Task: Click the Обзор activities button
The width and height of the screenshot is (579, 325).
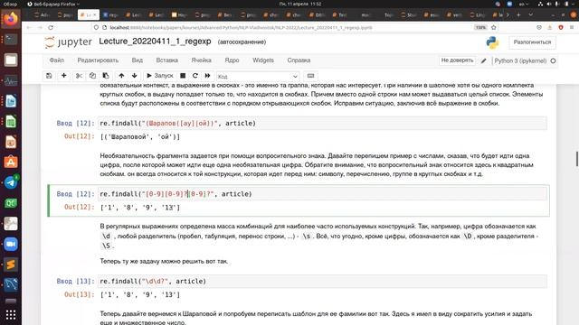Action: pyautogui.click(x=10, y=4)
